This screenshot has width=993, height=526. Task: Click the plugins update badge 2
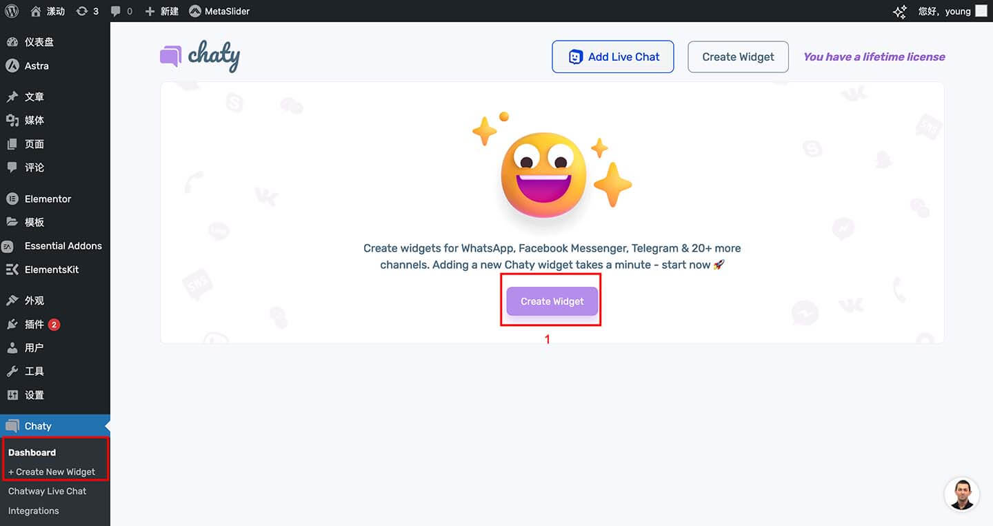click(x=54, y=324)
